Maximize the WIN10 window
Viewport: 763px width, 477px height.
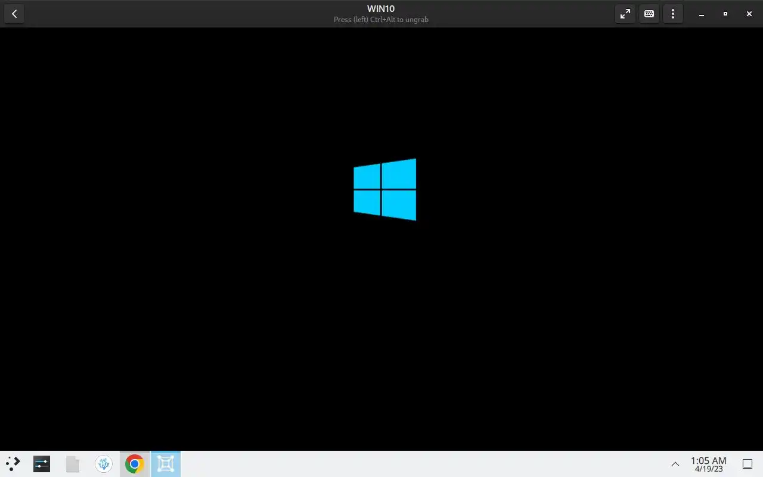pos(725,14)
